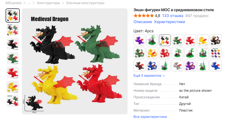
Task: Jump to the 'Характеристики' section
Action: 169,22
